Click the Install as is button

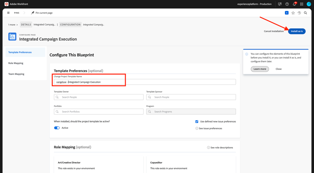click(x=297, y=31)
